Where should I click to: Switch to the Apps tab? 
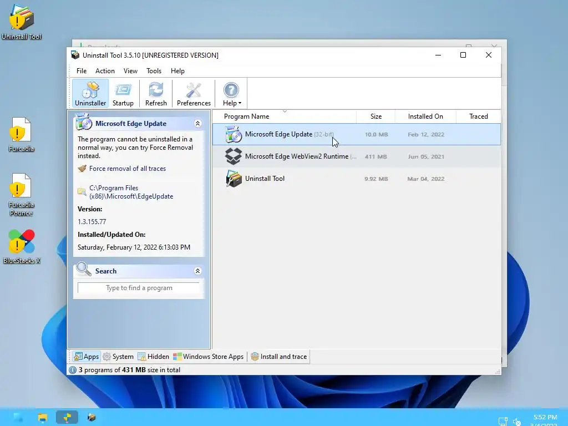[86, 357]
